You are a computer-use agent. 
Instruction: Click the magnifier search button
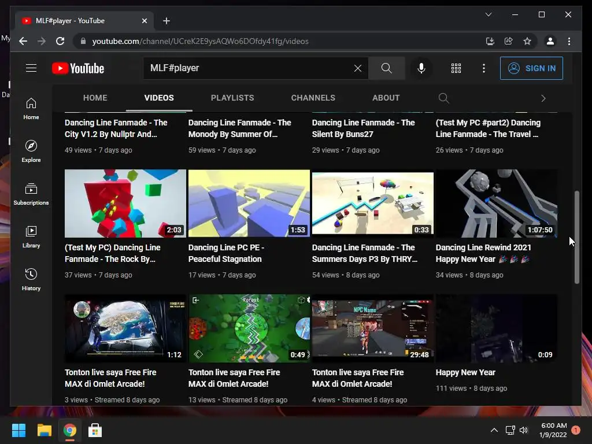[x=386, y=68]
